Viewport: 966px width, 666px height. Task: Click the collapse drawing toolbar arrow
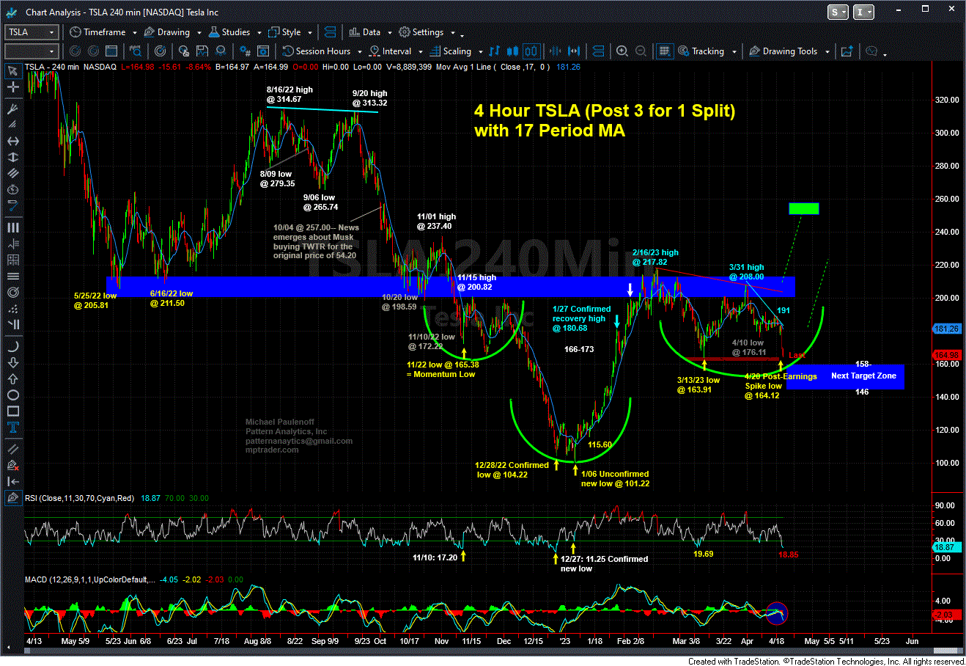tap(12, 481)
